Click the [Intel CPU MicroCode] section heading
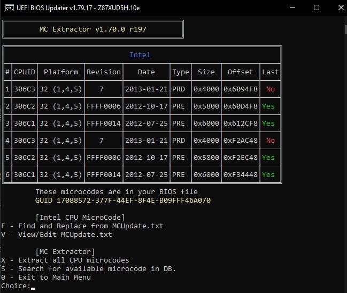The height and width of the screenshot is (293, 347). (x=80, y=217)
